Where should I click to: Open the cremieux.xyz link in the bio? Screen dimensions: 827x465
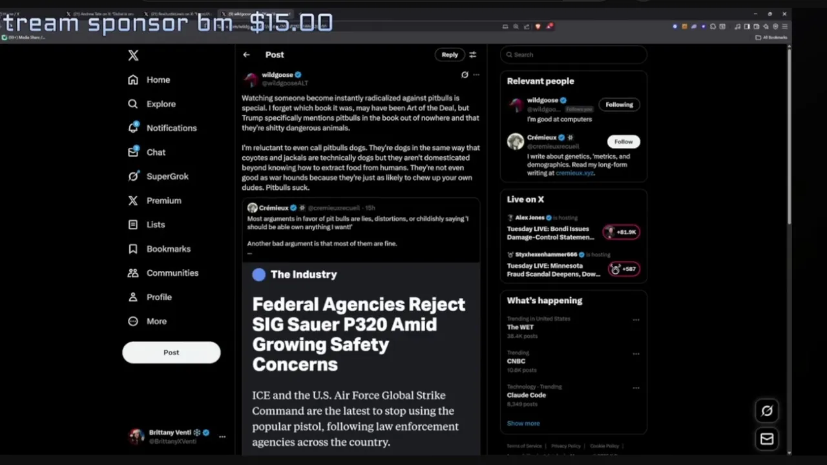pos(574,173)
